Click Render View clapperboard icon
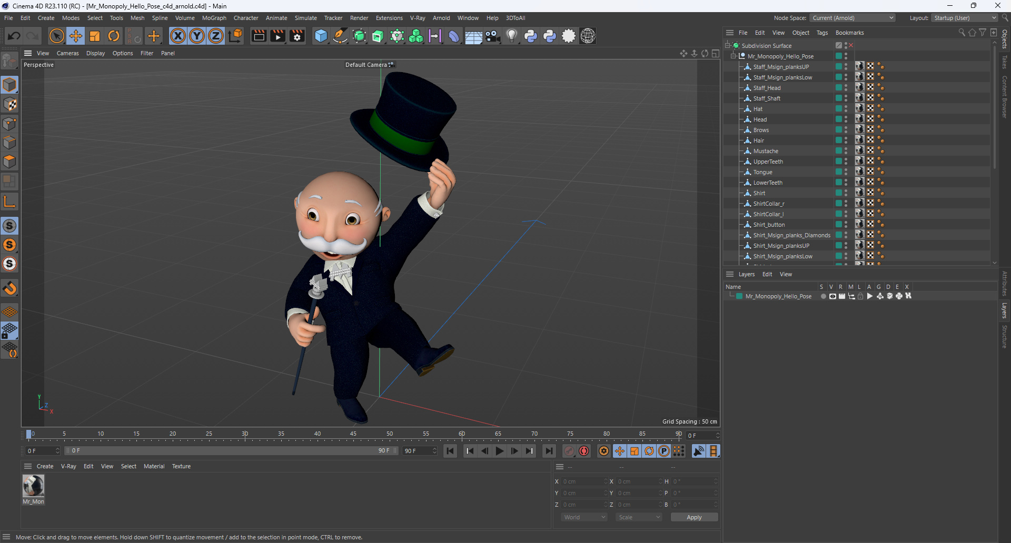1011x543 pixels. point(259,36)
